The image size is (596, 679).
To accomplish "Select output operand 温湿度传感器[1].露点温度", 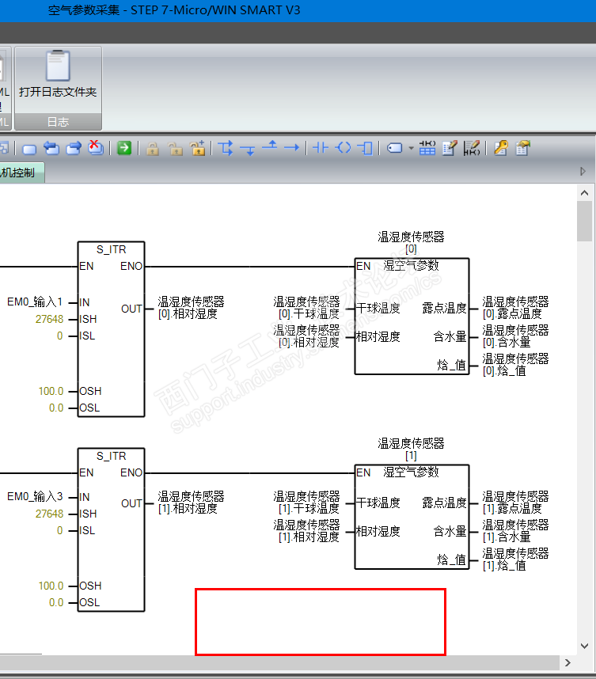I will tap(515, 502).
